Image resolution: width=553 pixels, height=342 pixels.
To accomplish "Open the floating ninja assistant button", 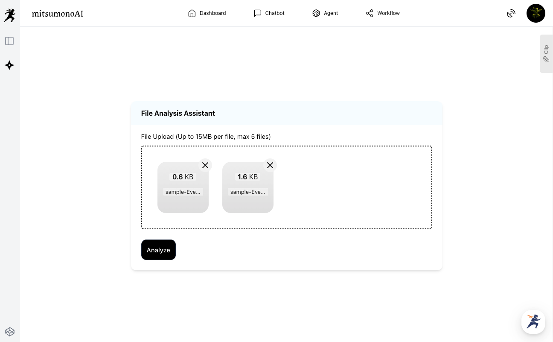I will [533, 322].
